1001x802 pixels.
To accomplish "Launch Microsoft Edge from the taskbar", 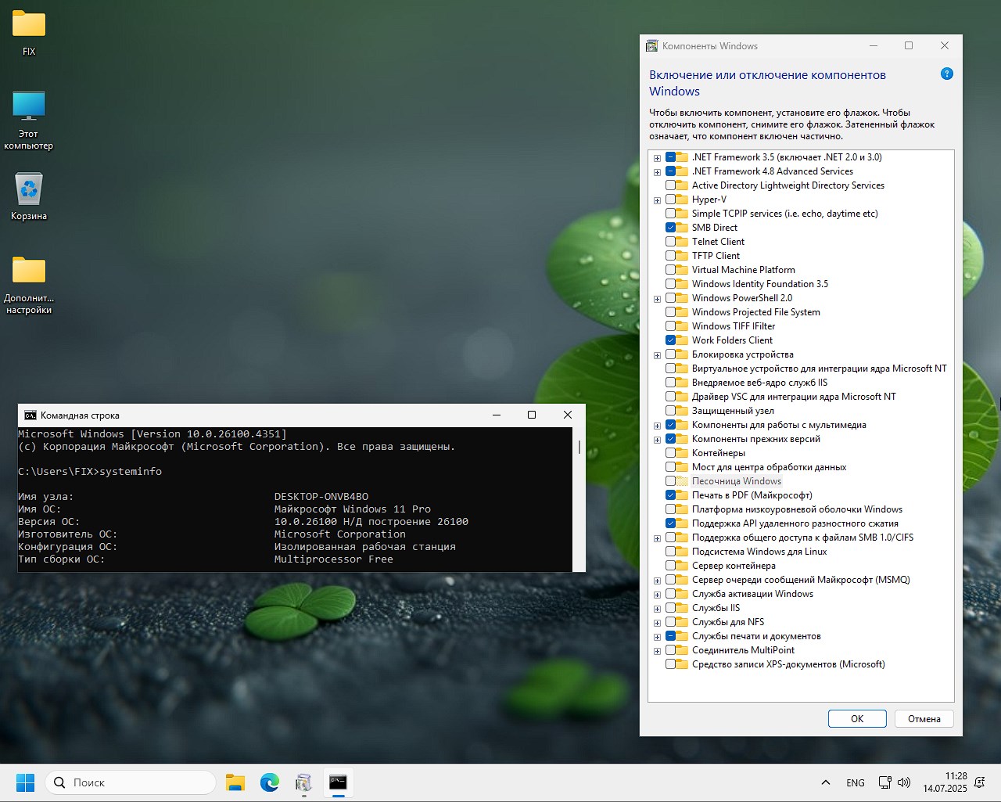I will point(270,782).
